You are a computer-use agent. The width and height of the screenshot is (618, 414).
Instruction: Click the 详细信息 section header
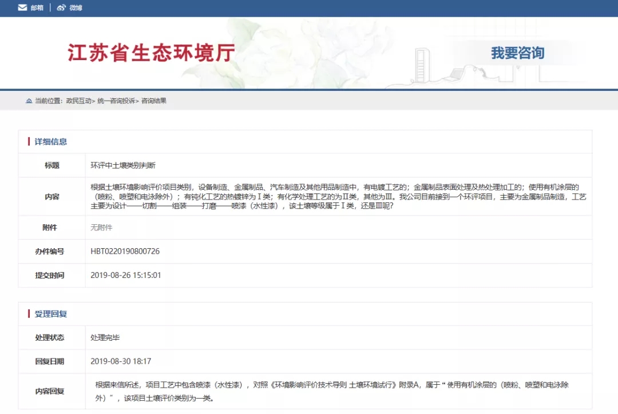click(x=51, y=142)
